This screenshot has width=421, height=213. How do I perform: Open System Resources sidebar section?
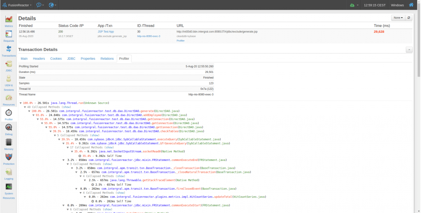click(9, 191)
